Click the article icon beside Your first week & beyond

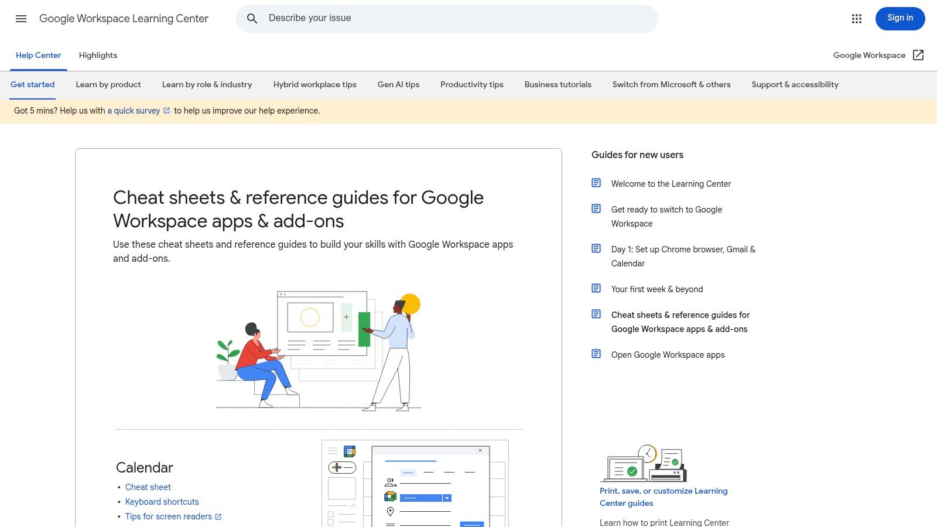(596, 288)
